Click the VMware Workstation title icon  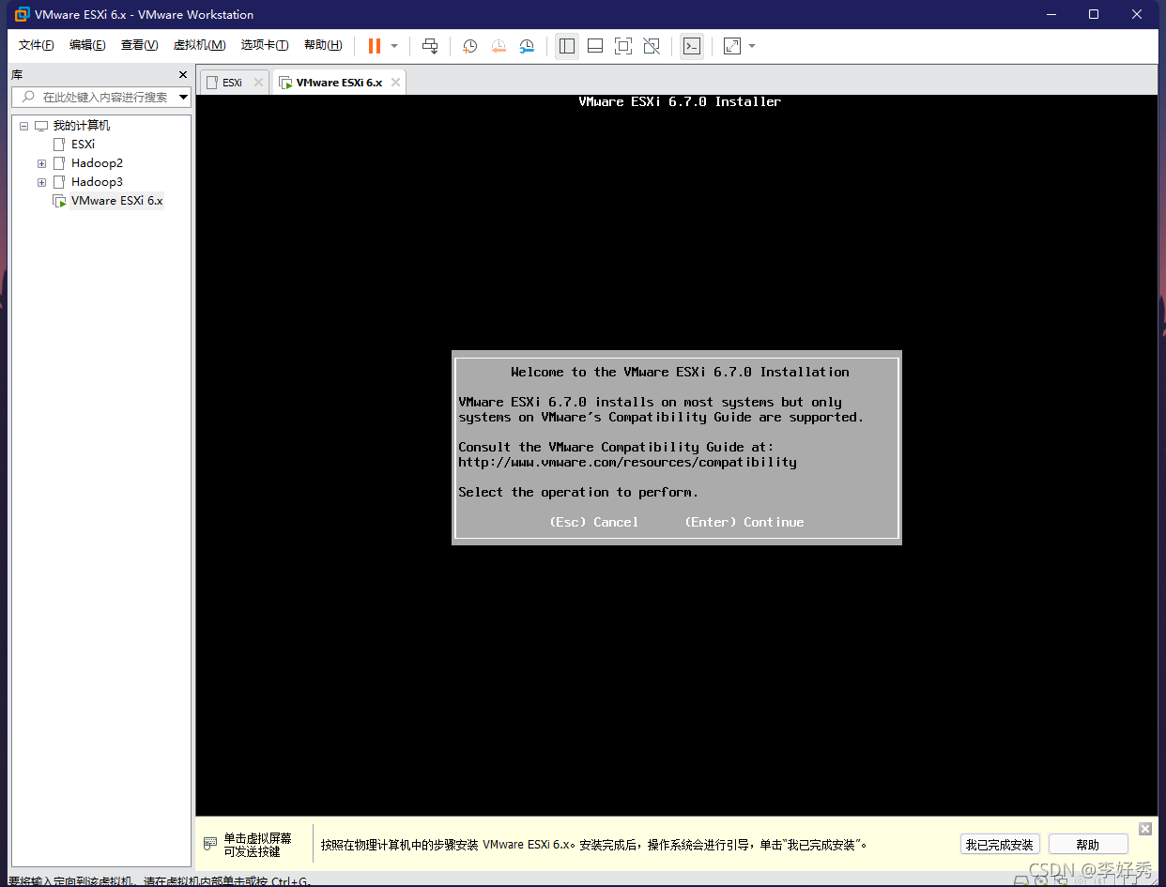point(22,14)
